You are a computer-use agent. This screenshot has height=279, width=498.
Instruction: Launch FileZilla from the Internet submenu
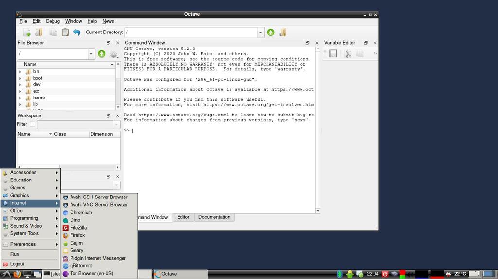click(x=78, y=228)
